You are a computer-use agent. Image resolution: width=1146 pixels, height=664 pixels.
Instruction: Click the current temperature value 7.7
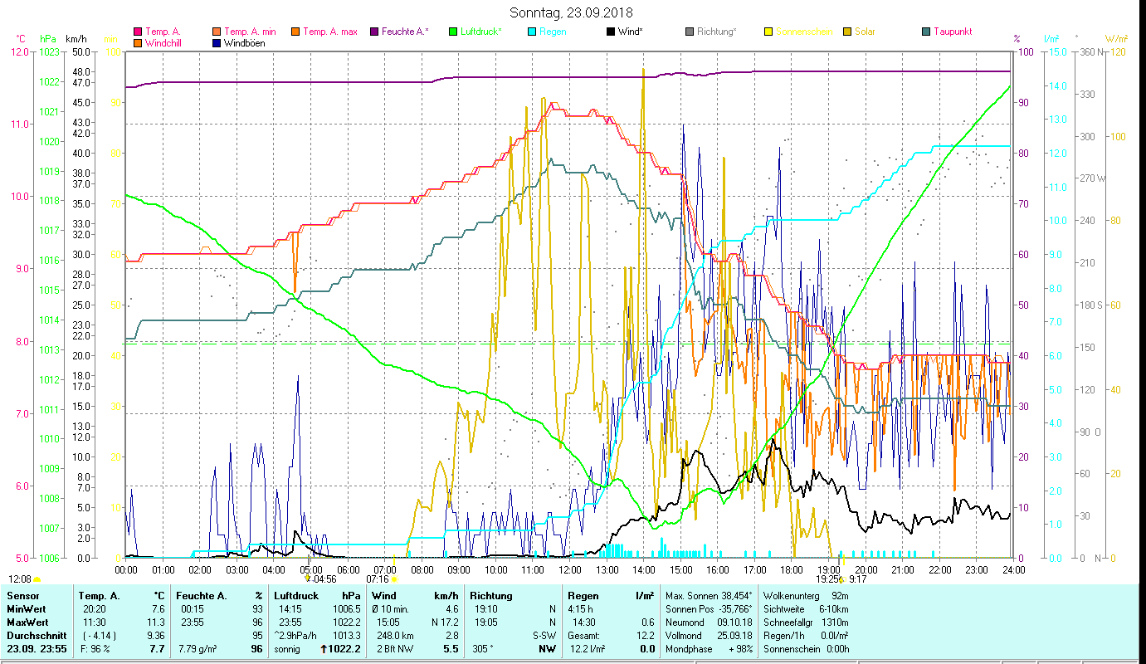point(158,649)
